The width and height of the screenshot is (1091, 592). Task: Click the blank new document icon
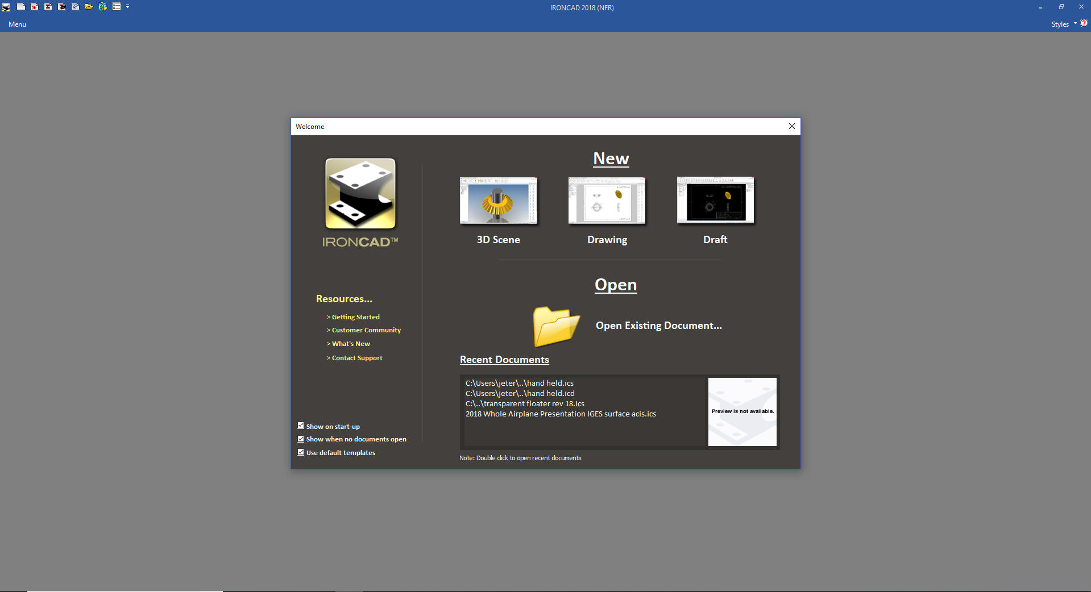click(21, 7)
